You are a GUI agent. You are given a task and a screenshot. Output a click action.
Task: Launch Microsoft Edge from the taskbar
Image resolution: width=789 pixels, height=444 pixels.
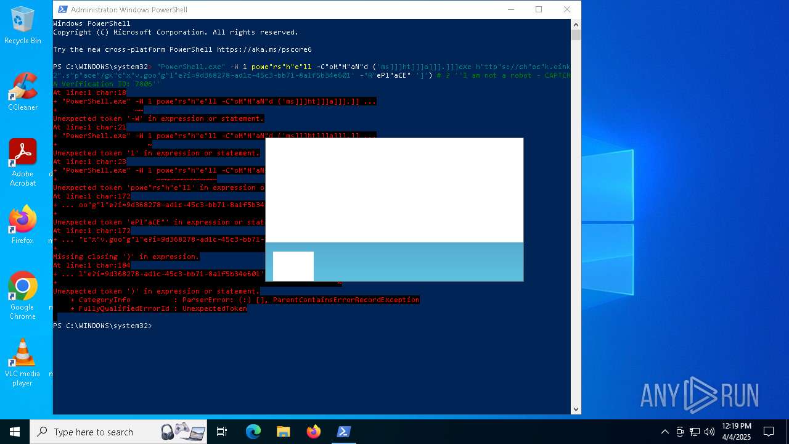click(253, 432)
